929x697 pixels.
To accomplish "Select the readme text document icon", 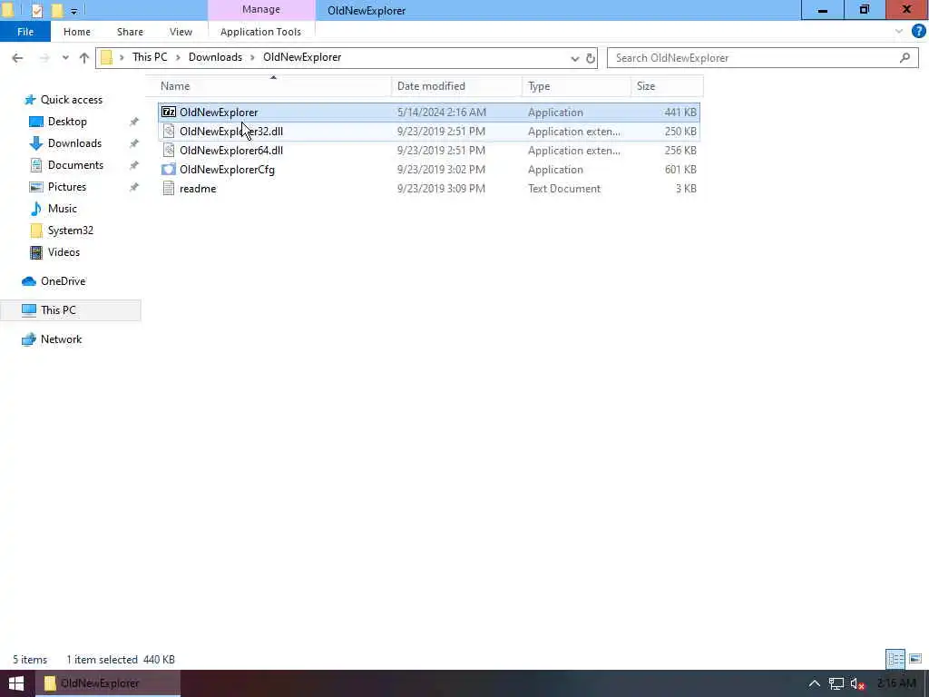I will coord(169,189).
